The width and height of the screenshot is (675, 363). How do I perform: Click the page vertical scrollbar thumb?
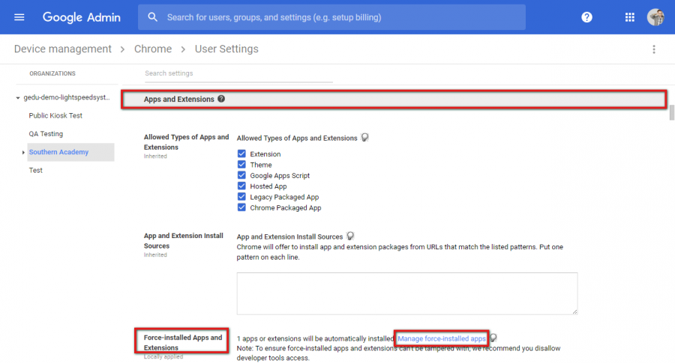(671, 114)
